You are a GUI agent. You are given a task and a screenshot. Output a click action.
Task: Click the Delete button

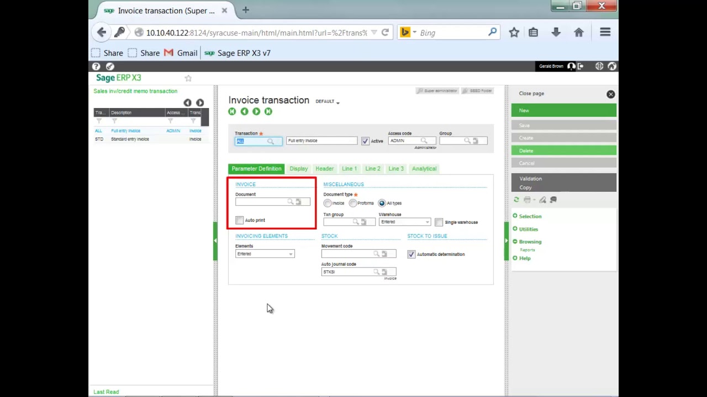(x=563, y=151)
